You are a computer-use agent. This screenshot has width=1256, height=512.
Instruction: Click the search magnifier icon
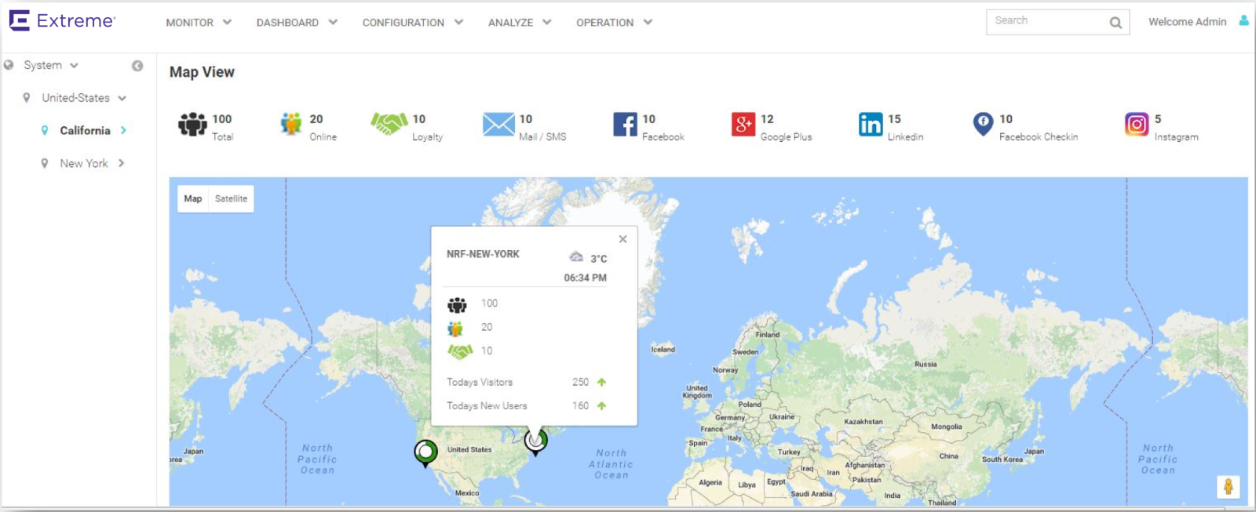click(1115, 23)
